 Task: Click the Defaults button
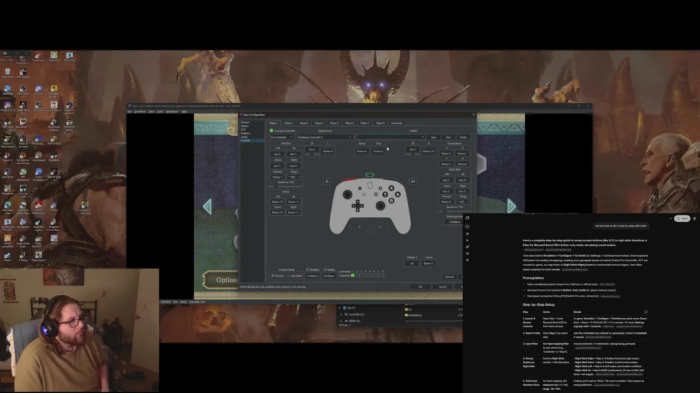coord(450,277)
